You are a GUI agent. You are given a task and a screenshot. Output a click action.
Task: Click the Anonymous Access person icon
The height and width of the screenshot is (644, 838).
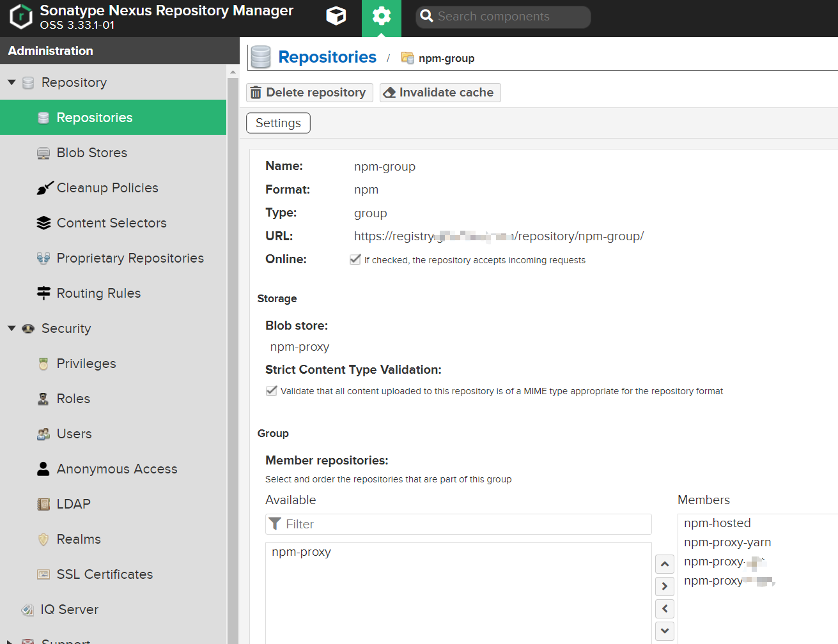pos(43,469)
